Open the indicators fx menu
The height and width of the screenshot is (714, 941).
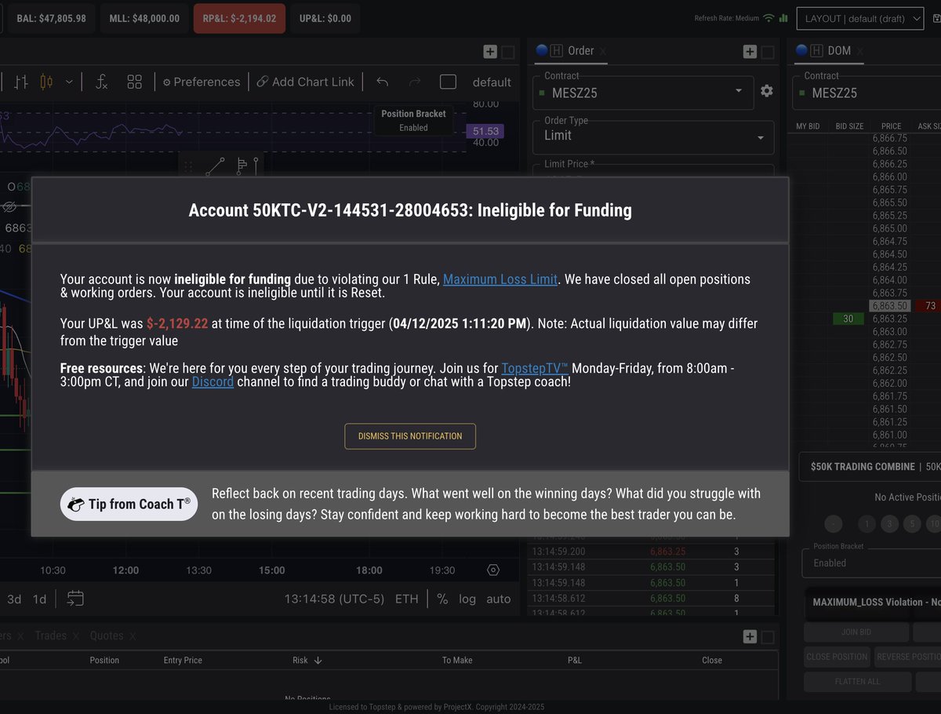pos(101,82)
